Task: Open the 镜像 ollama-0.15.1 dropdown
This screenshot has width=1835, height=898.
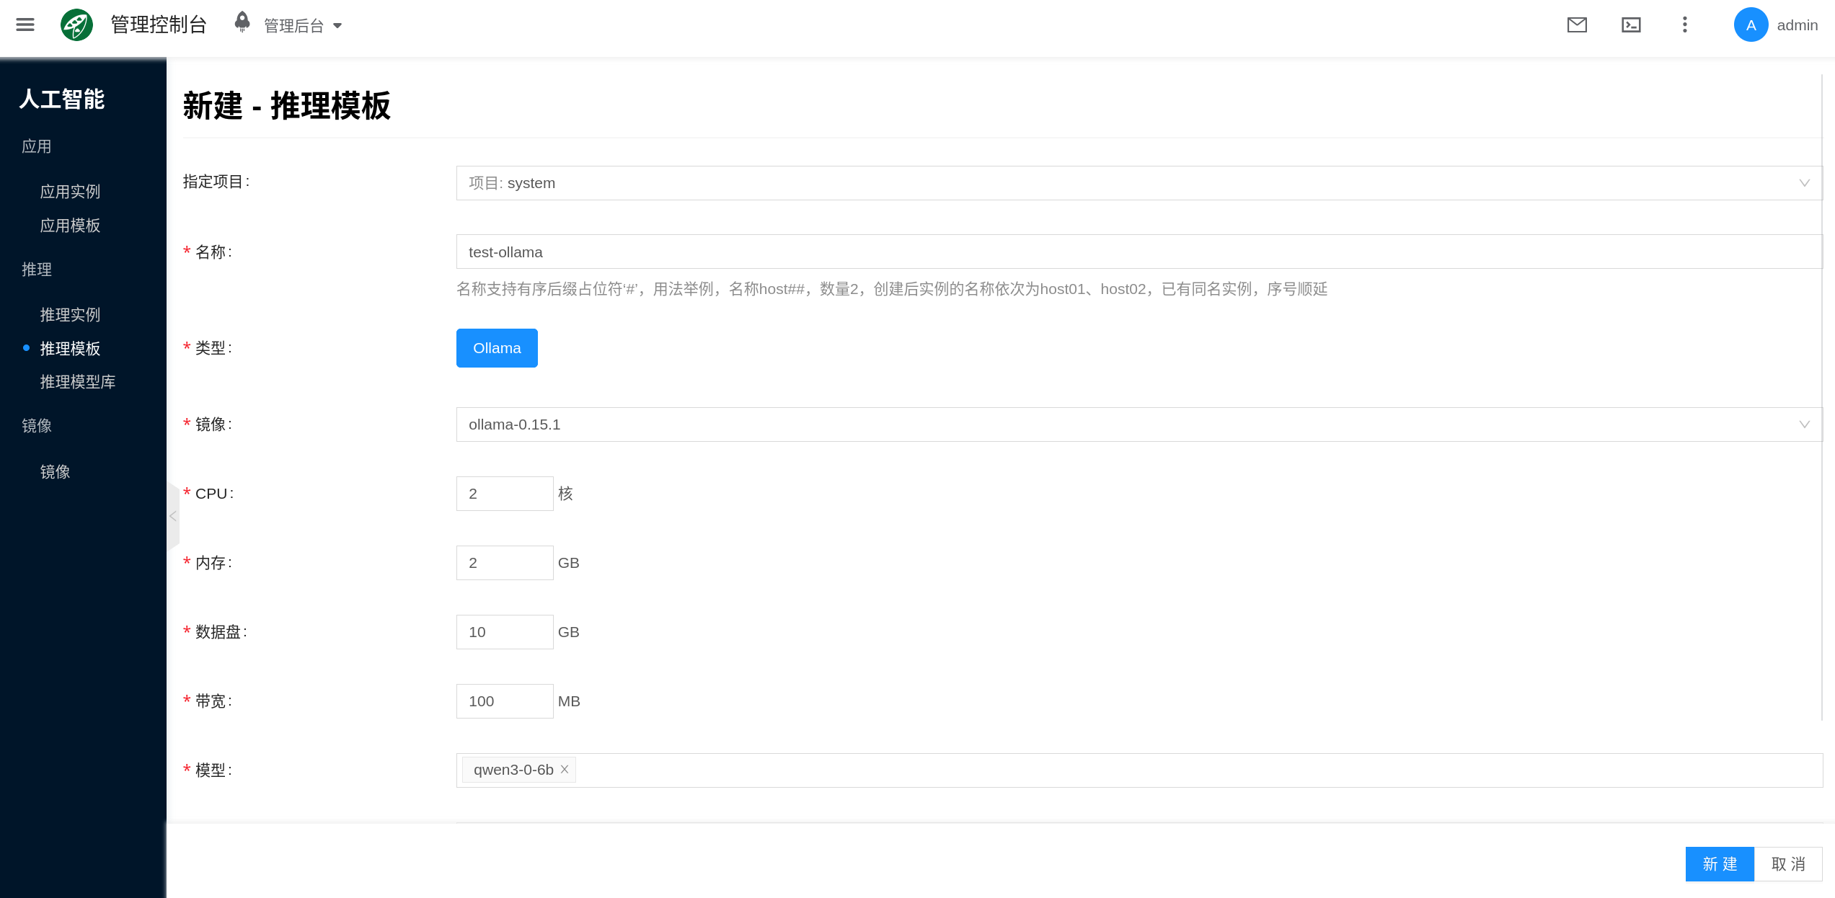Action: 1138,424
